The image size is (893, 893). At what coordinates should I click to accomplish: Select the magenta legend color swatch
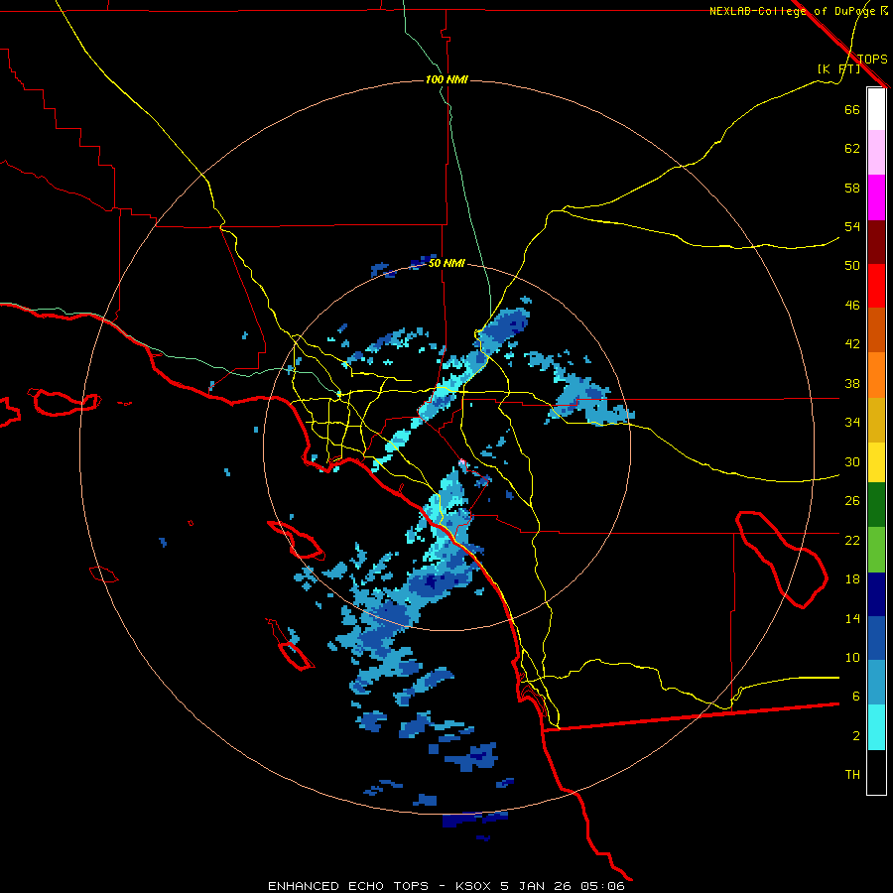click(x=876, y=197)
